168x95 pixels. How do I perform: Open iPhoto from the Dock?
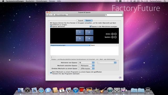[x=89, y=90]
